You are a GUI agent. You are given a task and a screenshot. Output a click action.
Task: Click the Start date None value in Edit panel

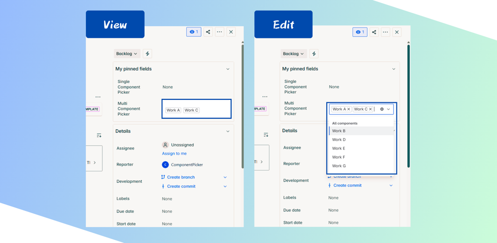point(333,223)
